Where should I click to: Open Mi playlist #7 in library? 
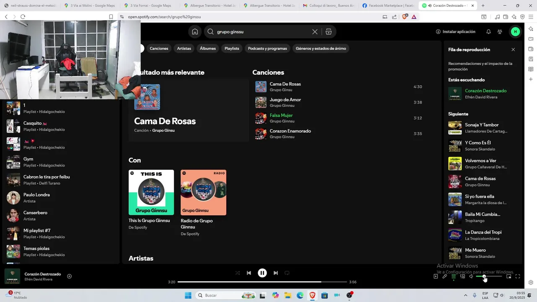tap(61, 233)
